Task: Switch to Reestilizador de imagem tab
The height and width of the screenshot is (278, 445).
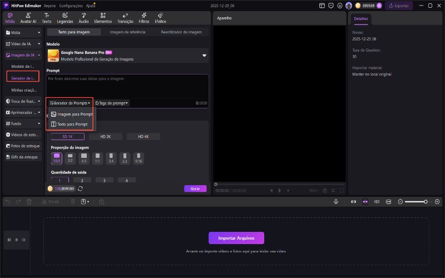Action: click(181, 32)
